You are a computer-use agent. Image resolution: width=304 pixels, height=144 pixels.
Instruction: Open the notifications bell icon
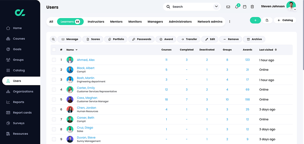(x=236, y=7)
